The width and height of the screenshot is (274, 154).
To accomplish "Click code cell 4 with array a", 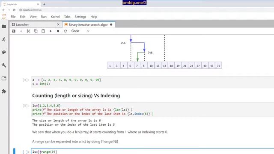I will click(x=152, y=82).
